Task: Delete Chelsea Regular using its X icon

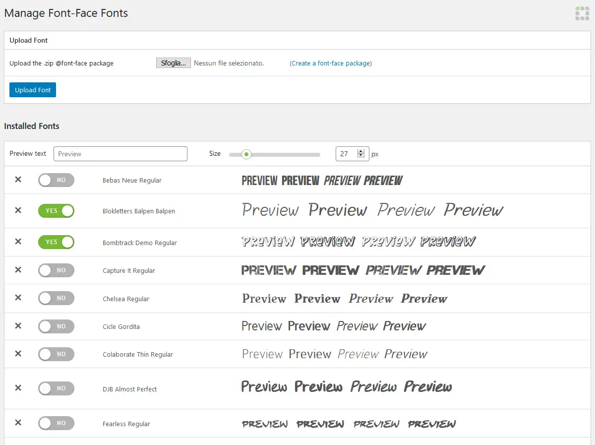Action: (18, 298)
